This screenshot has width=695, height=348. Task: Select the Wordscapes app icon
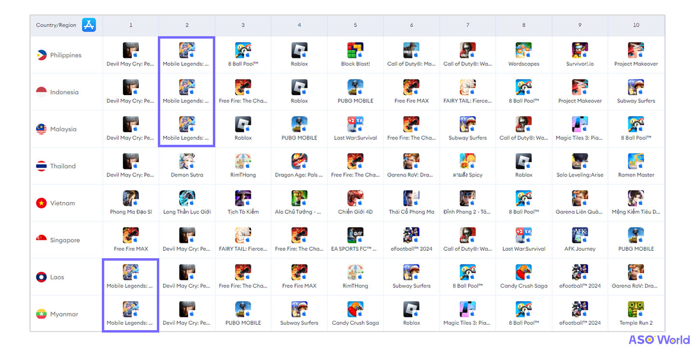pyautogui.click(x=524, y=50)
